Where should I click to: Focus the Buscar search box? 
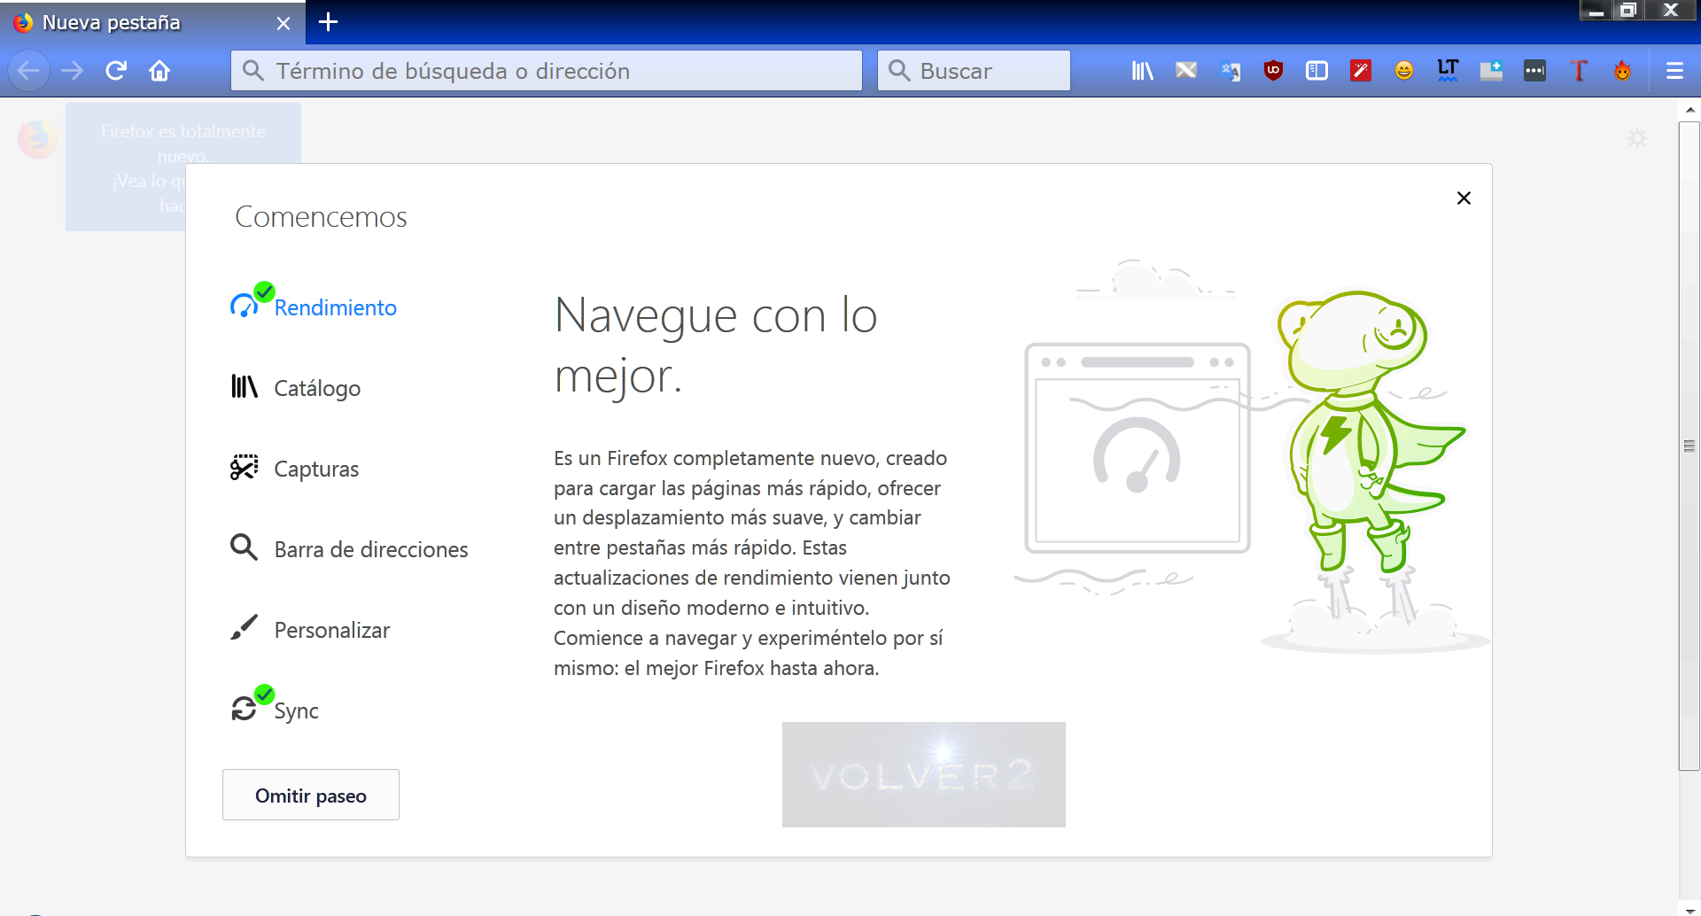[974, 71]
